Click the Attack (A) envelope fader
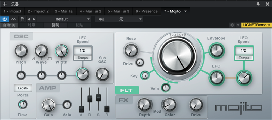 coord(81,109)
